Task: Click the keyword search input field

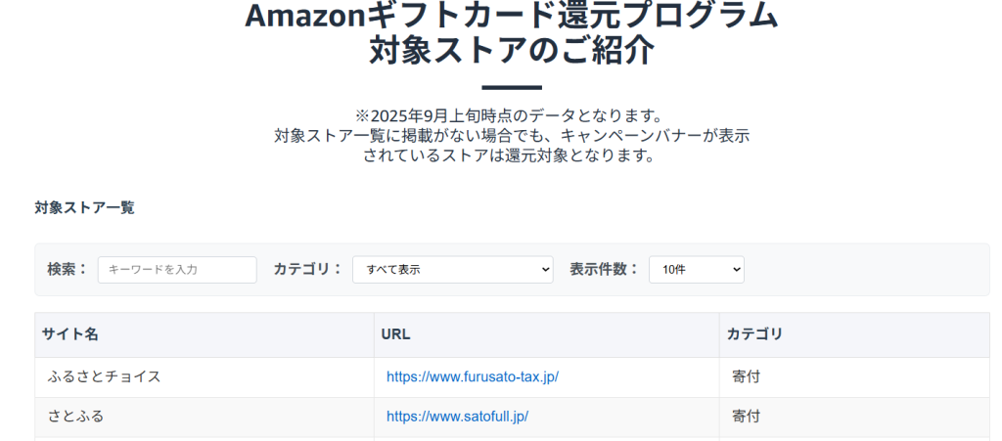Action: (x=177, y=270)
